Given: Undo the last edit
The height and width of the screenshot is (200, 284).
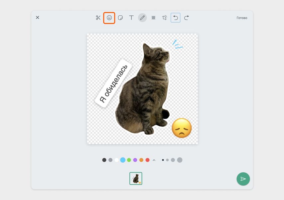Looking at the screenshot, I should click(176, 18).
